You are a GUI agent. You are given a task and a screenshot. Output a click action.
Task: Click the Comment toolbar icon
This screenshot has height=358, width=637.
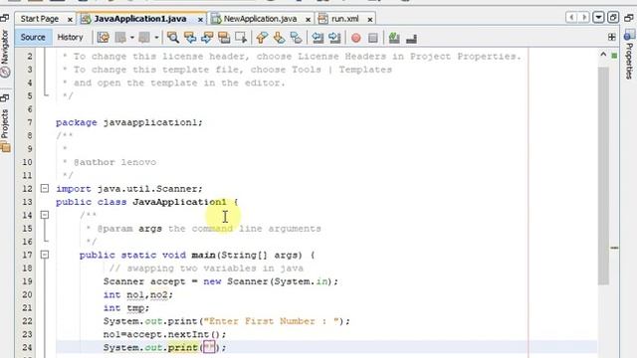tap(394, 38)
